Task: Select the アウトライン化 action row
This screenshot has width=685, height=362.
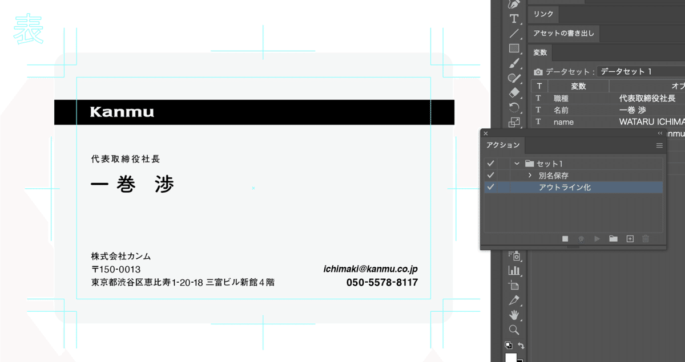Action: pos(573,187)
